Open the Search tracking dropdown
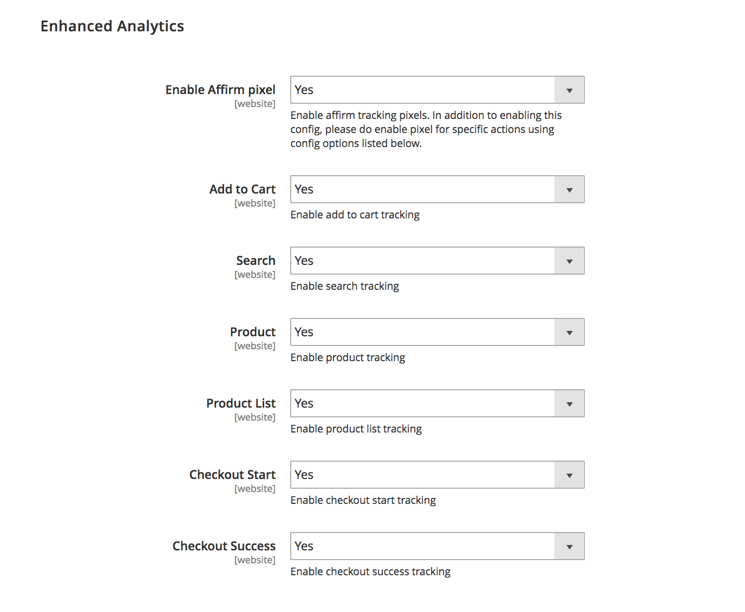Viewport: 745px width, 612px height. [437, 261]
